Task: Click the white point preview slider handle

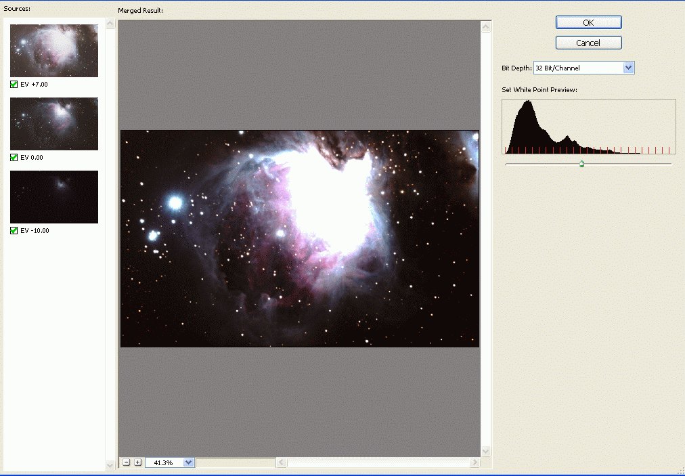Action: point(581,163)
